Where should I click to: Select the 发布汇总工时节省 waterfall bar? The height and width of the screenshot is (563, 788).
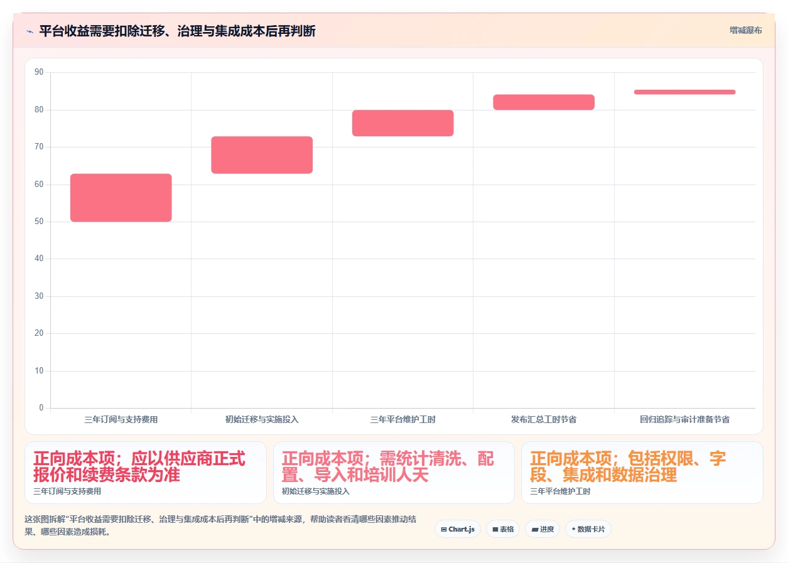click(x=544, y=102)
